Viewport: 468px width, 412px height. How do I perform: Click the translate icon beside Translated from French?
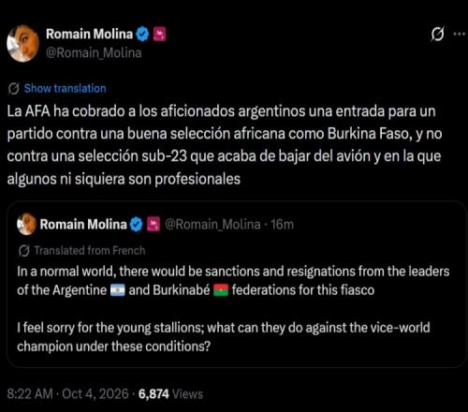pos(24,251)
